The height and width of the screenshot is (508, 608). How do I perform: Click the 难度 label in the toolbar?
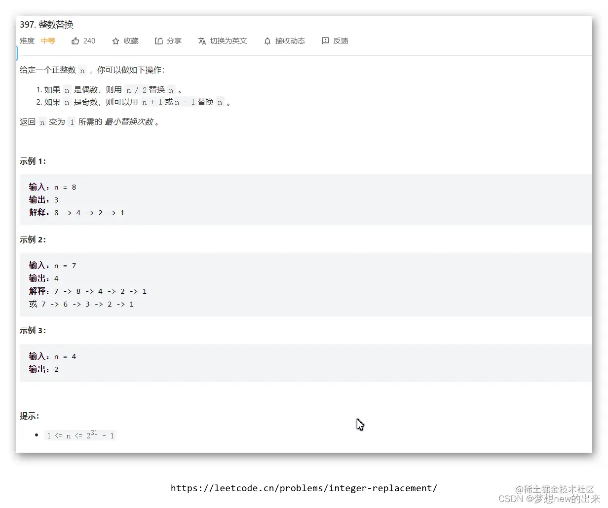(27, 41)
